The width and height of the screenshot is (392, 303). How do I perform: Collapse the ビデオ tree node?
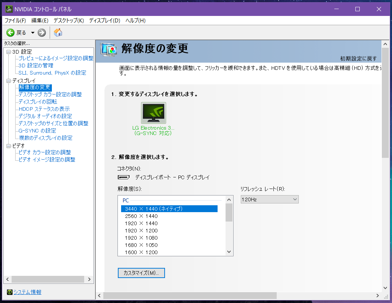click(x=8, y=146)
